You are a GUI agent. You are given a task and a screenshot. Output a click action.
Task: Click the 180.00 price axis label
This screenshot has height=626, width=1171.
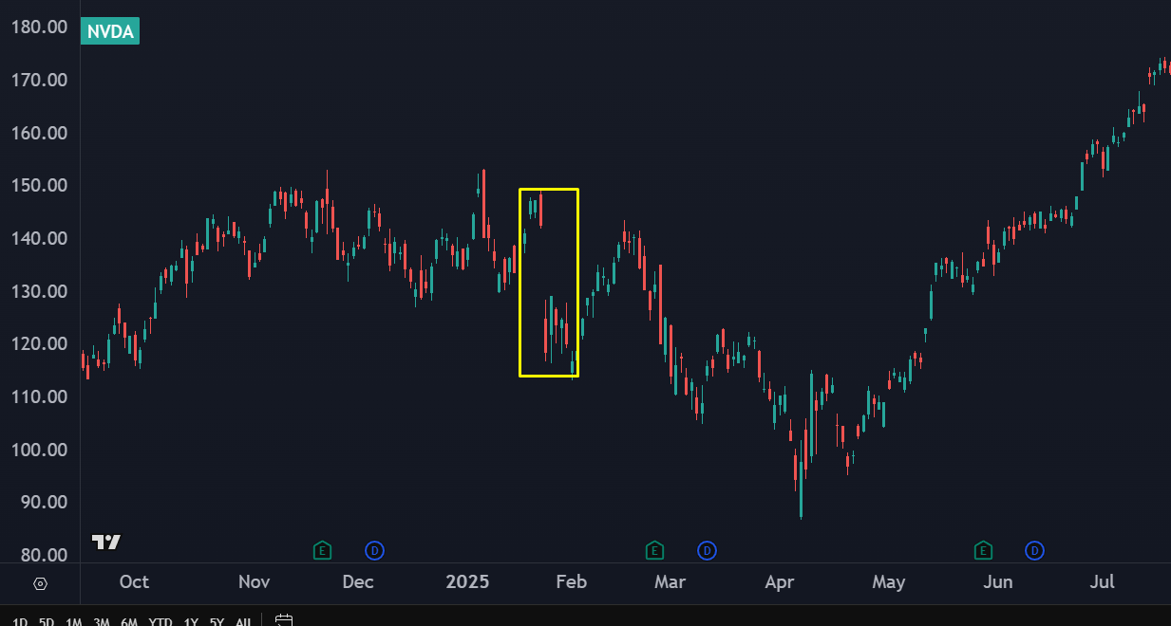(x=38, y=27)
